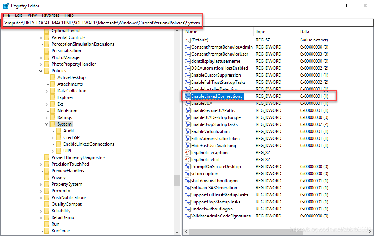The image size is (374, 236).
Task: Click the EnableUwpStartupTasks DWORD icon
Action: [x=188, y=124]
